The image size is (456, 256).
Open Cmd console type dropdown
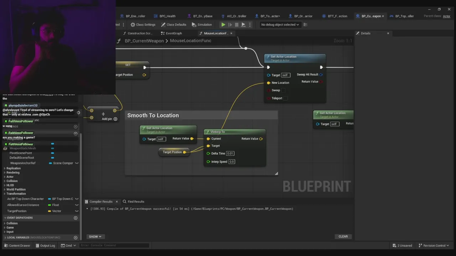pos(68,245)
